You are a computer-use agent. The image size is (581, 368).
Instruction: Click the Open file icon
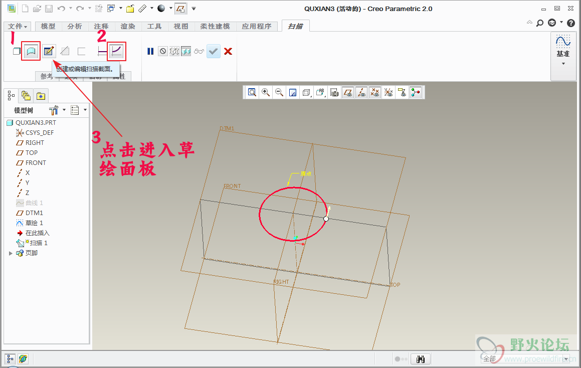(x=37, y=8)
